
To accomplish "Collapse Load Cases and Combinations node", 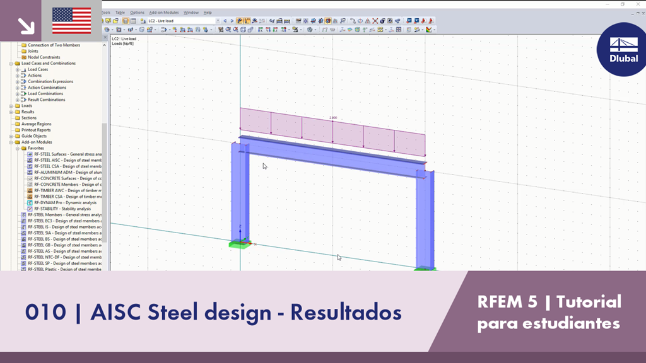I will (x=11, y=64).
